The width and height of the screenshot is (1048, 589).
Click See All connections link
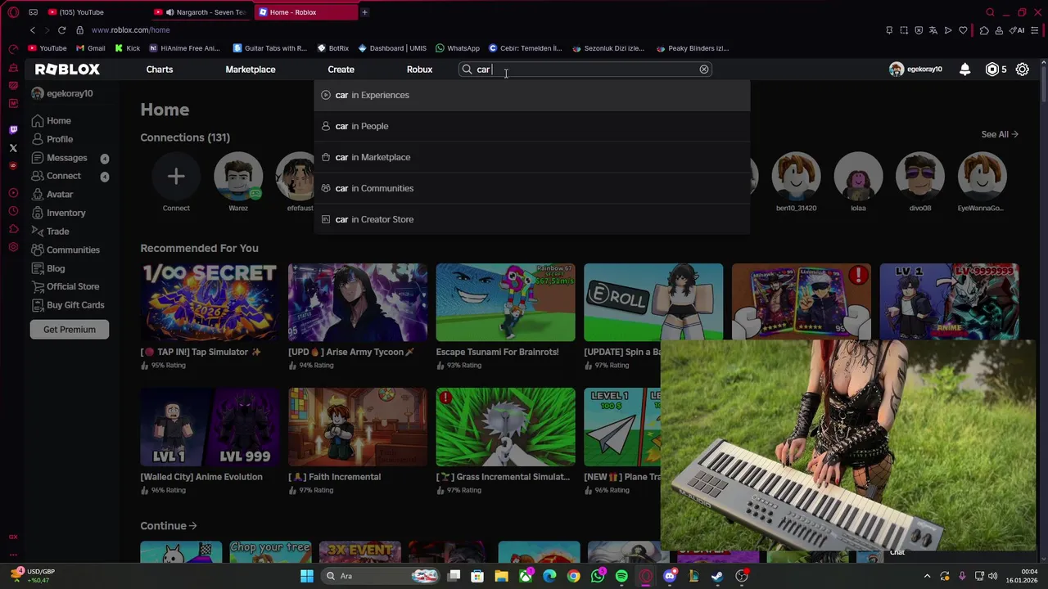(x=1000, y=134)
